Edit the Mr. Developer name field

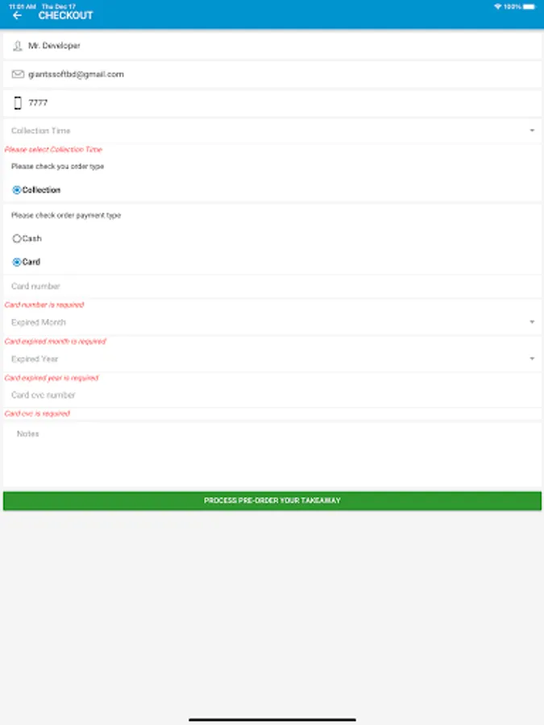click(272, 46)
